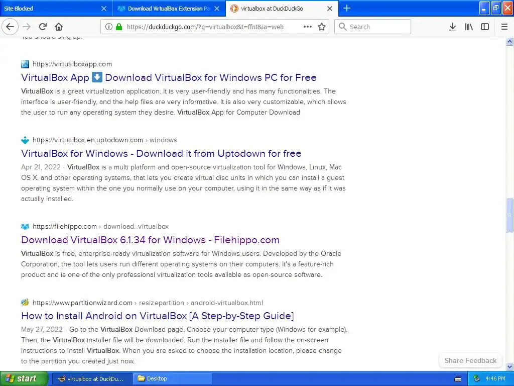Screen dimensions: 514x386
Task: Click the Filehippo favicon
Action: [25, 227]
